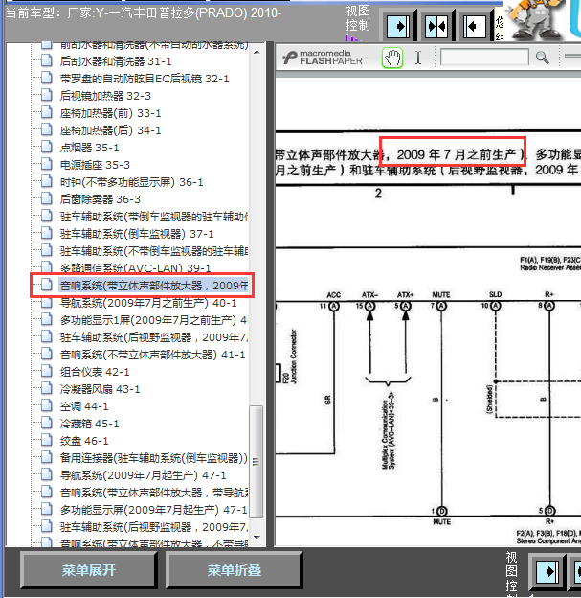Click document icon beside 组合仪表 42-1
Screen dimensions: 581x598
click(x=47, y=371)
